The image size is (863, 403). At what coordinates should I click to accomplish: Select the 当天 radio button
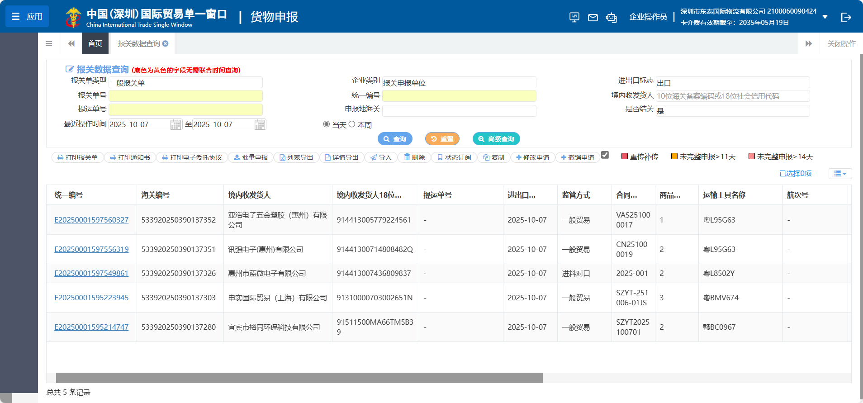click(x=327, y=124)
